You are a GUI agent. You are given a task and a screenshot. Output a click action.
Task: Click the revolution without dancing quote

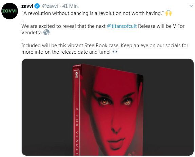click(x=93, y=13)
